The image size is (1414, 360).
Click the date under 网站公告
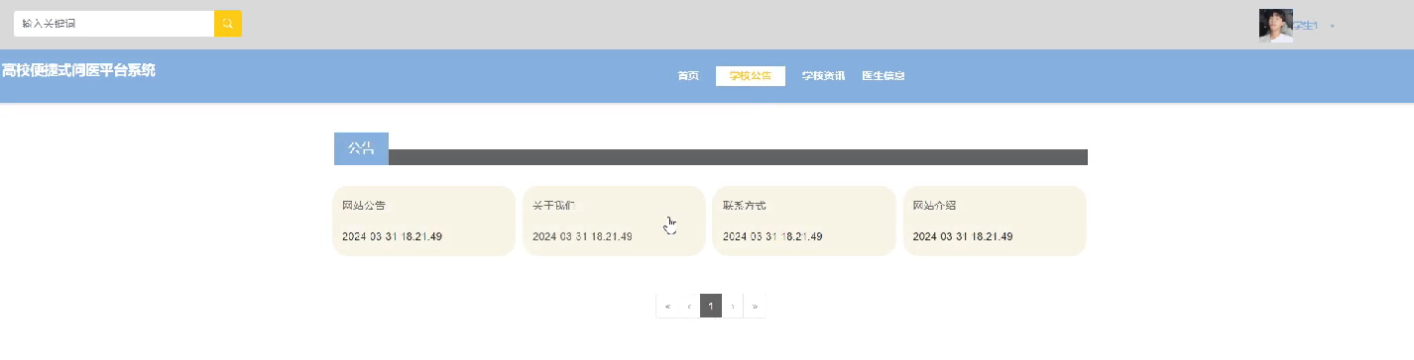pos(392,237)
